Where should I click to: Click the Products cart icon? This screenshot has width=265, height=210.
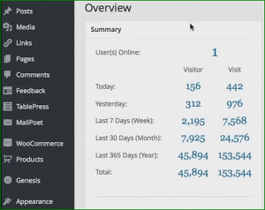pyautogui.click(x=7, y=159)
